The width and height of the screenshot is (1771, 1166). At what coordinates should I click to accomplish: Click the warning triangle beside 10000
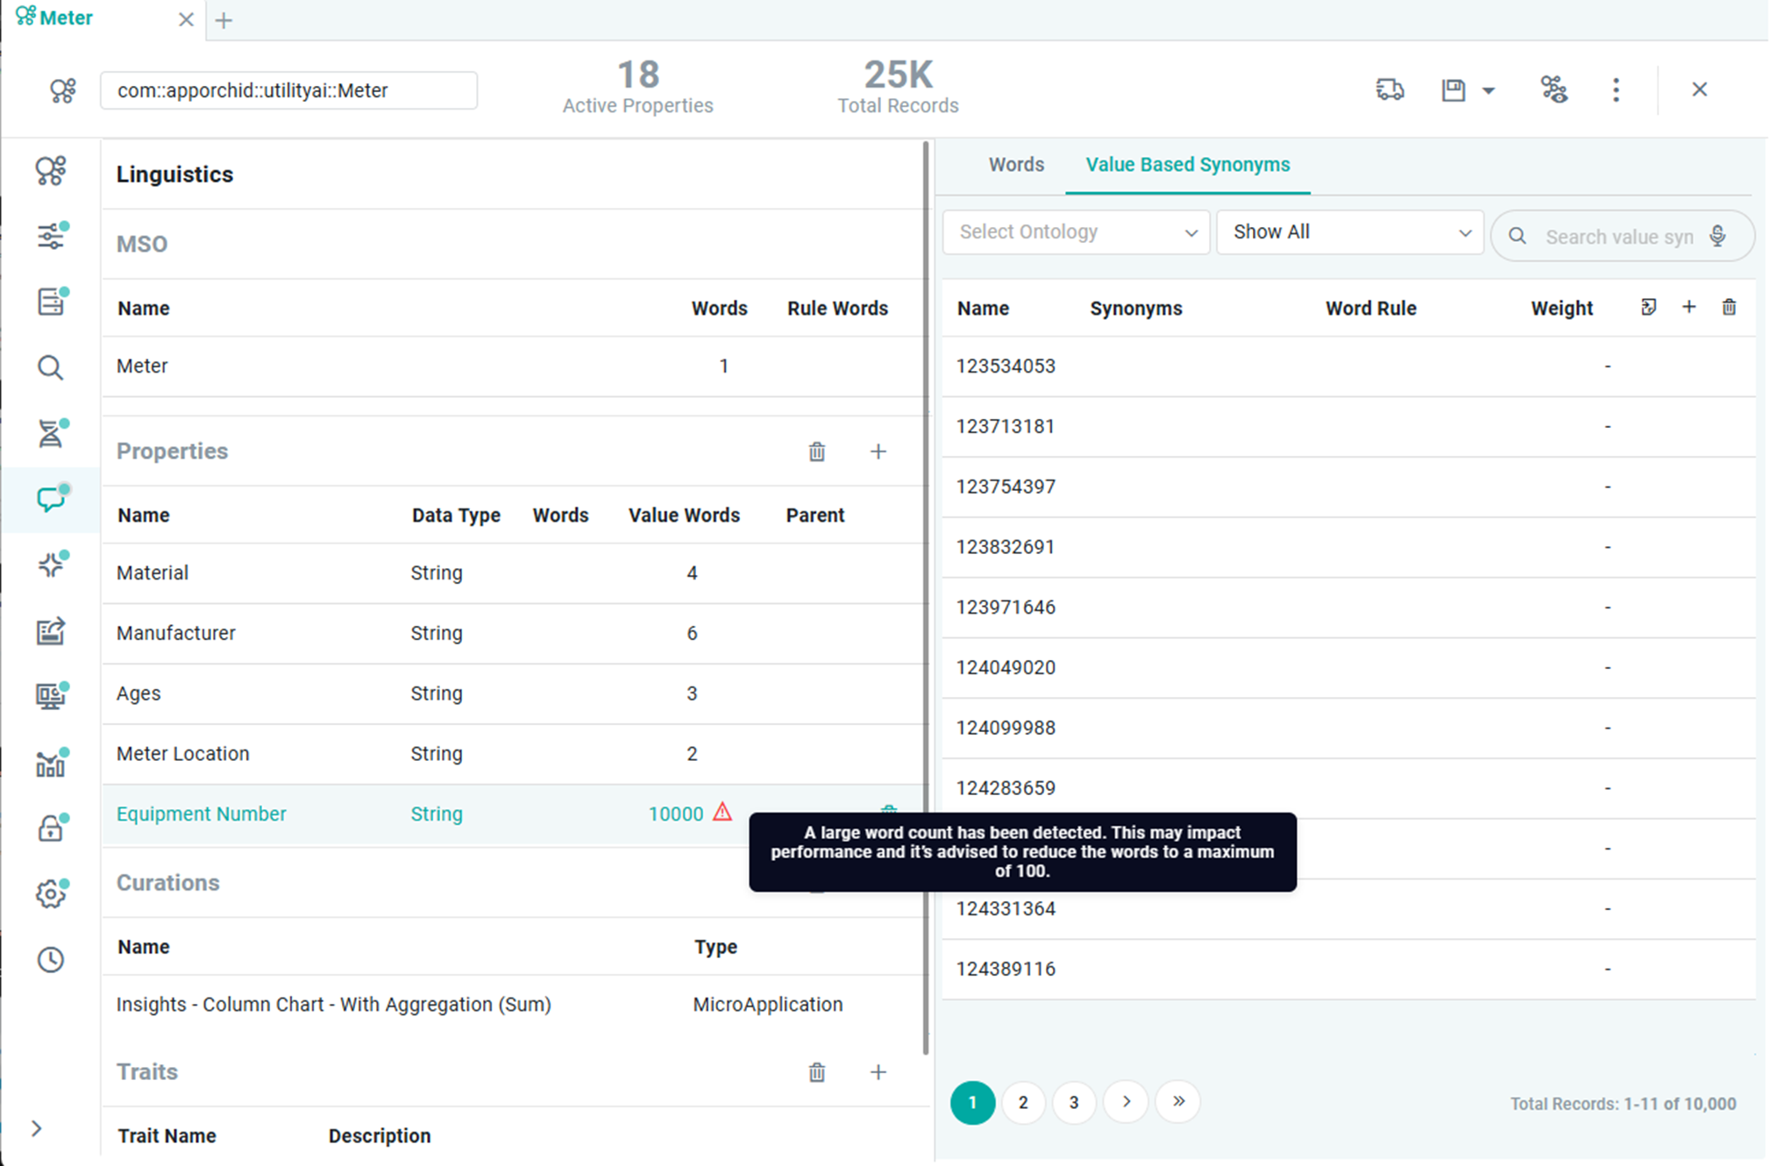point(722,812)
